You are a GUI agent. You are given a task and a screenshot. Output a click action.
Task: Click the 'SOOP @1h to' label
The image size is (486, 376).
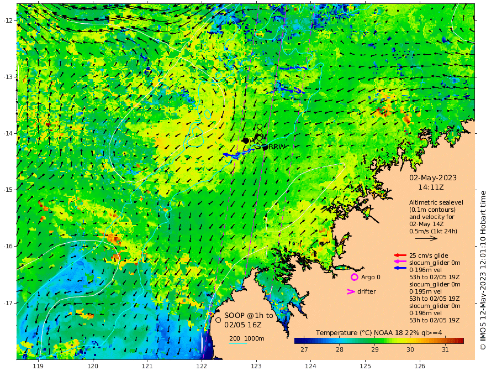(x=249, y=316)
